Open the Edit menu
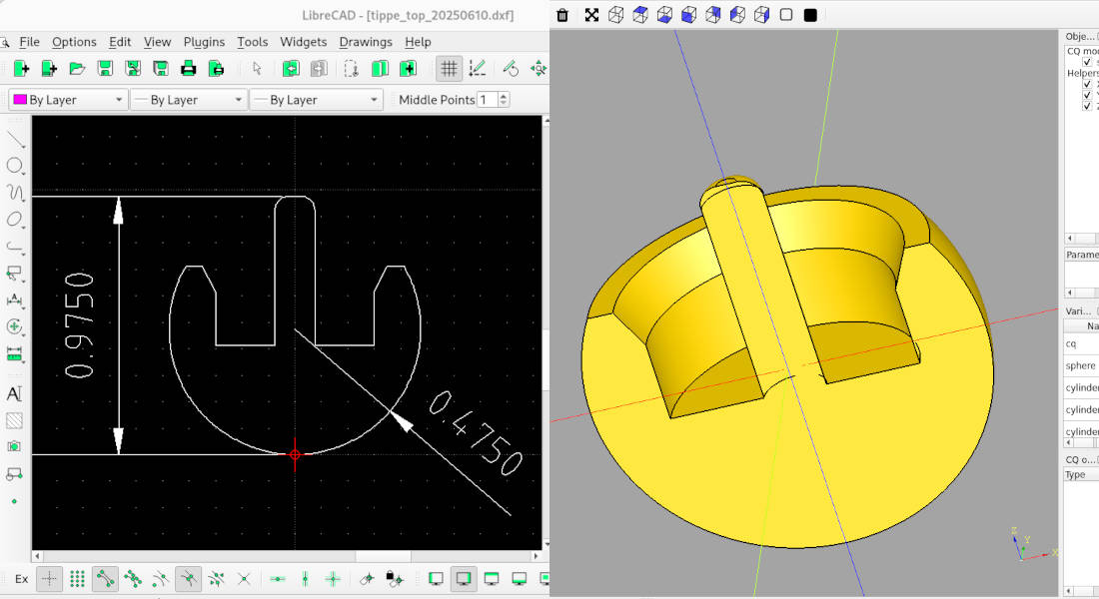The image size is (1099, 599). 120,42
